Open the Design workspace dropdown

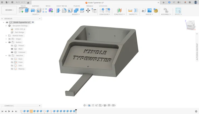[x=9, y=10]
